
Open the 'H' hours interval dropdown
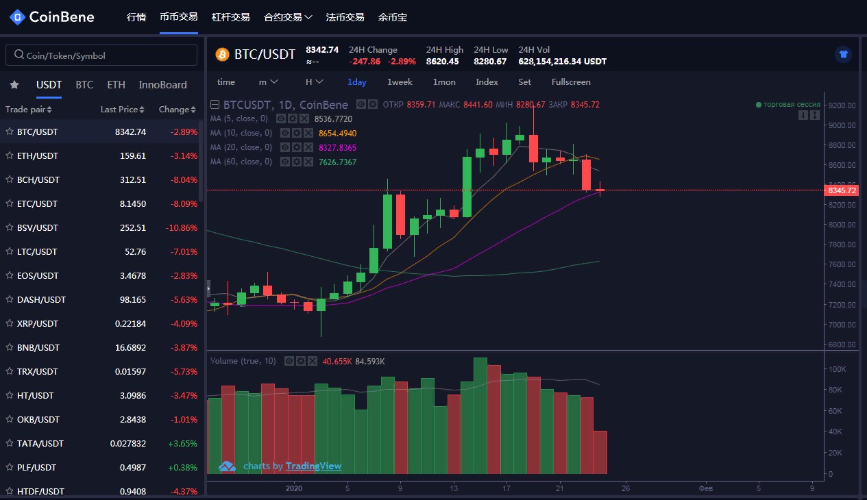[314, 82]
